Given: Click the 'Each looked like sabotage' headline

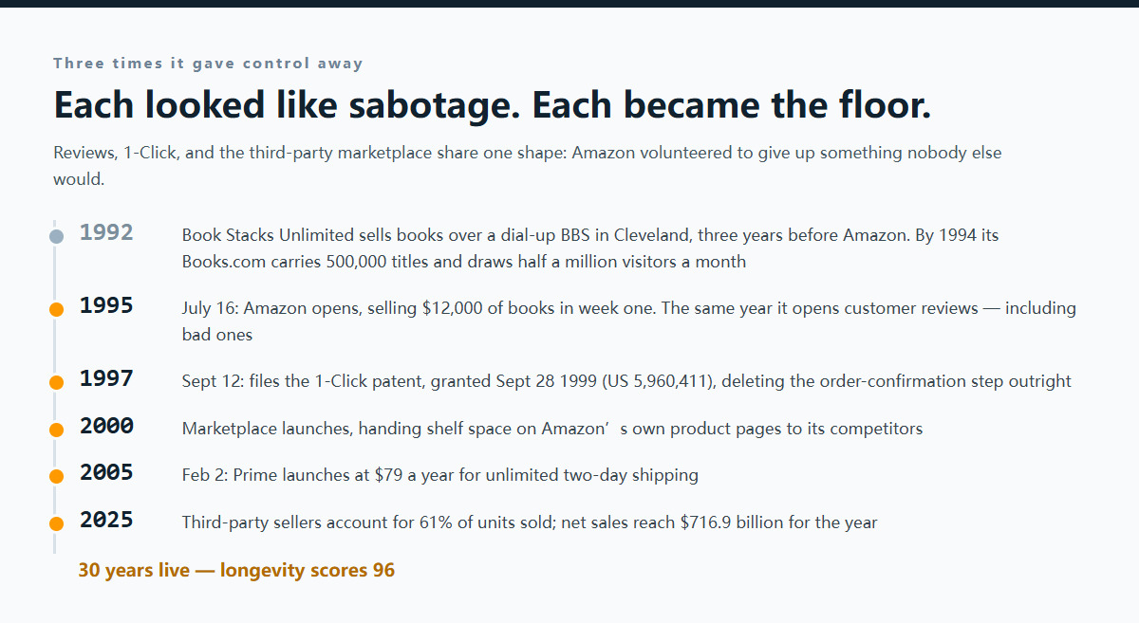Looking at the screenshot, I should (493, 104).
